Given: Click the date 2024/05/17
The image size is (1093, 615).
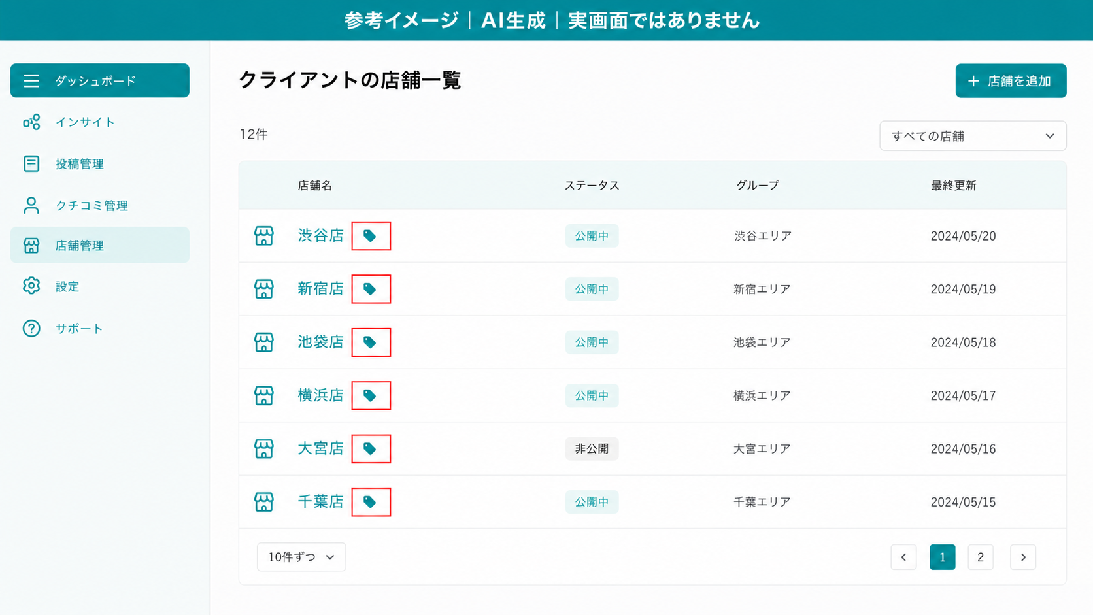Looking at the screenshot, I should (964, 395).
